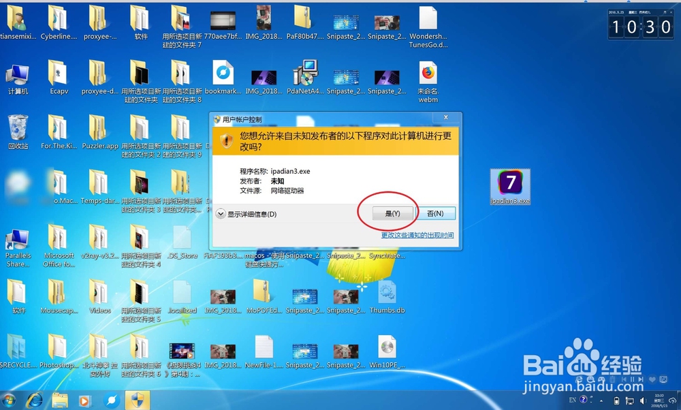
Task: Select 用所选项目新建的文件夹 4 folder
Action: pos(141,247)
